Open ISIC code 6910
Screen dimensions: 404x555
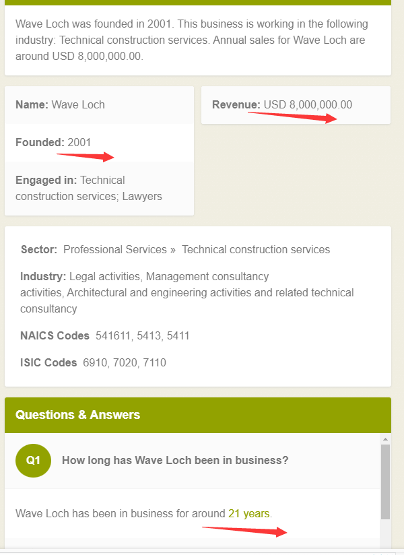pos(95,362)
